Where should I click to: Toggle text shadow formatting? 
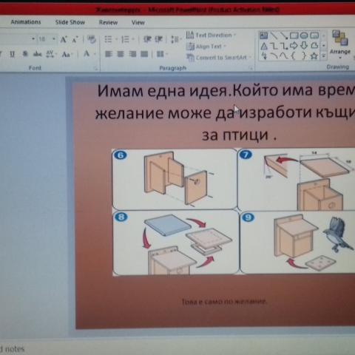pos(25,54)
